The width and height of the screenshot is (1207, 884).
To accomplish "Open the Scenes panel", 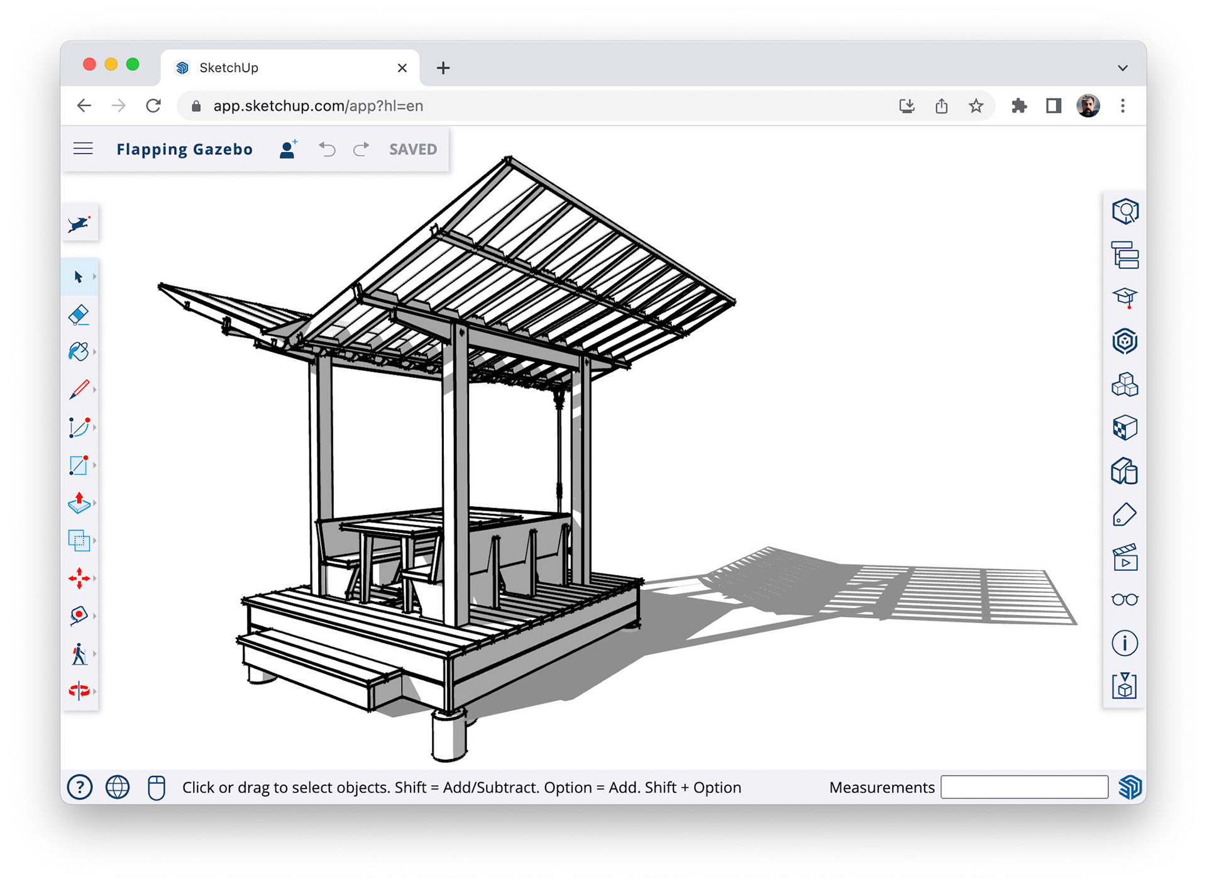I will coord(1124,558).
